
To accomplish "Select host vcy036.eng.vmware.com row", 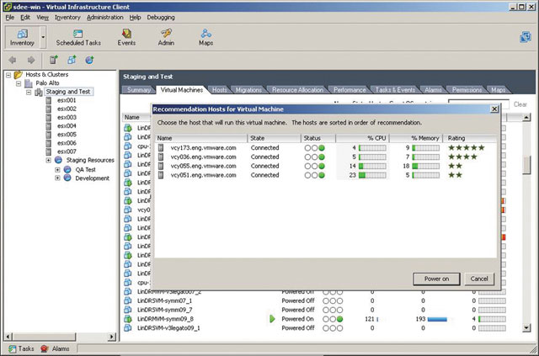I will coord(326,157).
